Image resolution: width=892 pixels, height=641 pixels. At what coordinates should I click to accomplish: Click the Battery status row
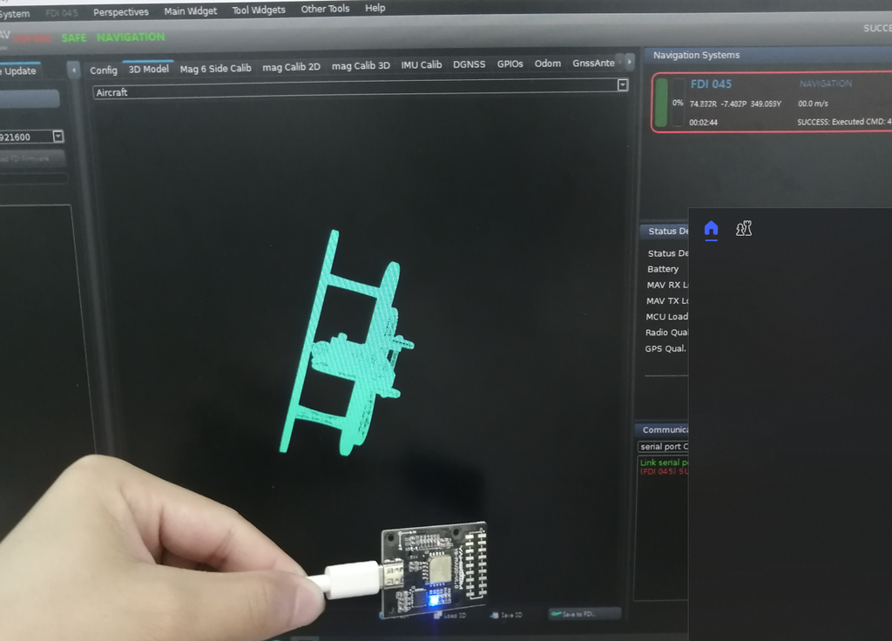point(663,269)
